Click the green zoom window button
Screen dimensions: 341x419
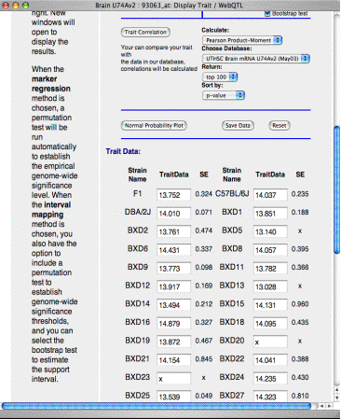[x=25, y=6]
